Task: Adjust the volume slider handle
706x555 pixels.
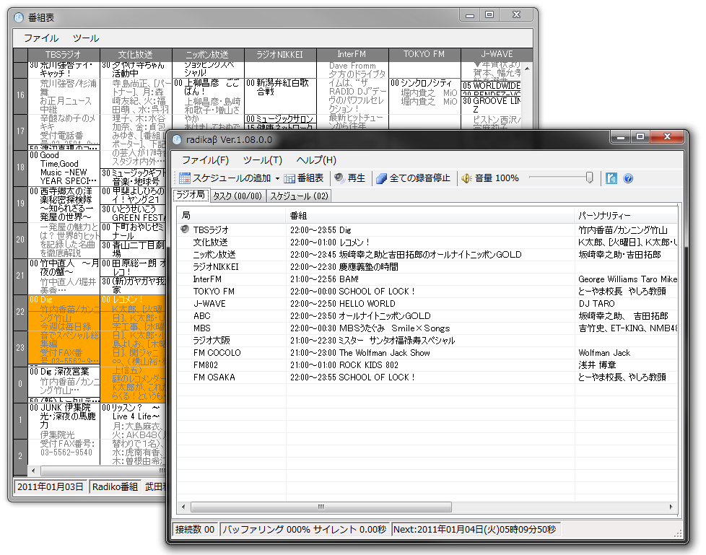Action: pos(589,178)
